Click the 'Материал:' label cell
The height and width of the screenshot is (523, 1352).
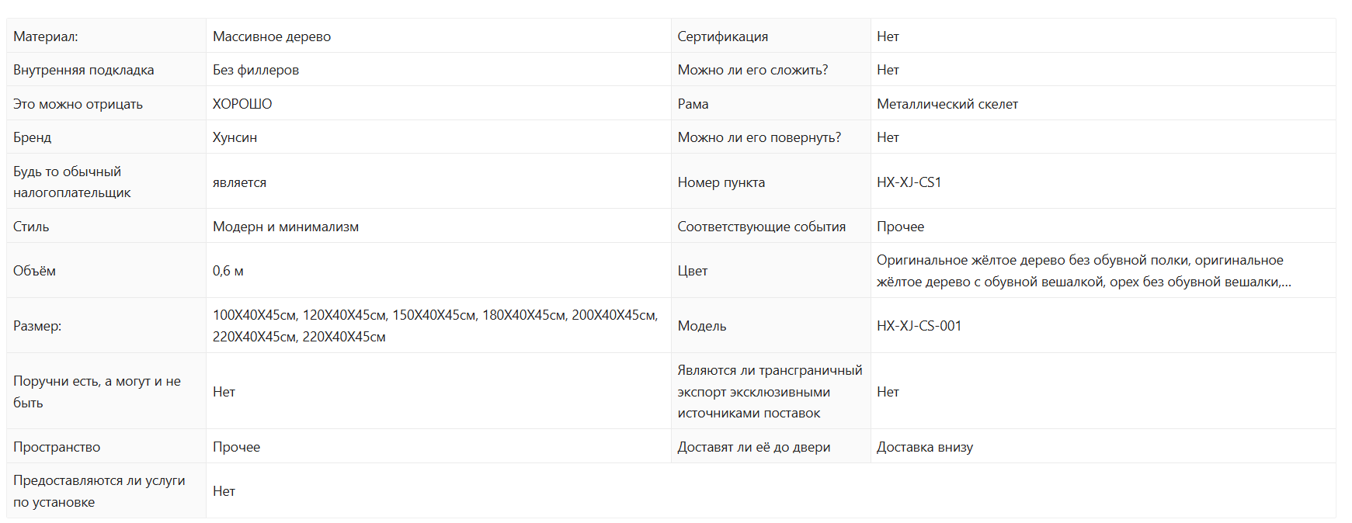46,36
